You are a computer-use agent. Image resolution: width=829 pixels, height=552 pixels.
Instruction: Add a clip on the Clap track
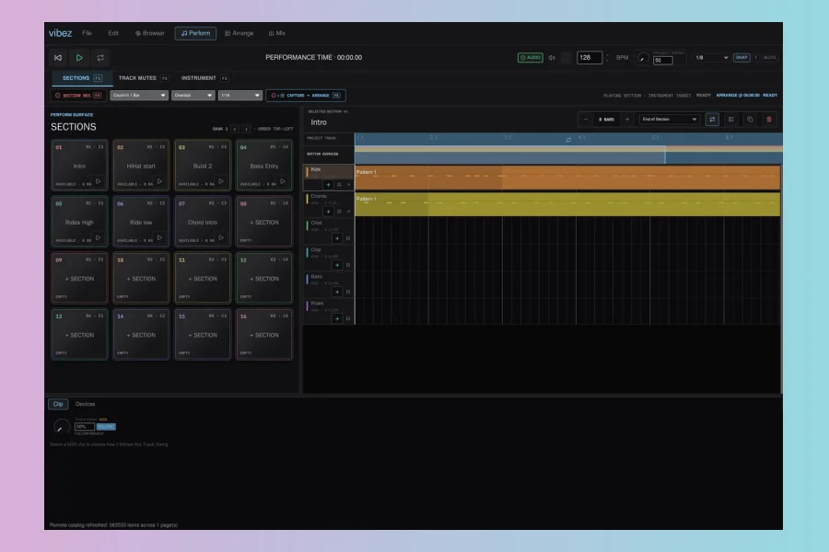pyautogui.click(x=337, y=265)
